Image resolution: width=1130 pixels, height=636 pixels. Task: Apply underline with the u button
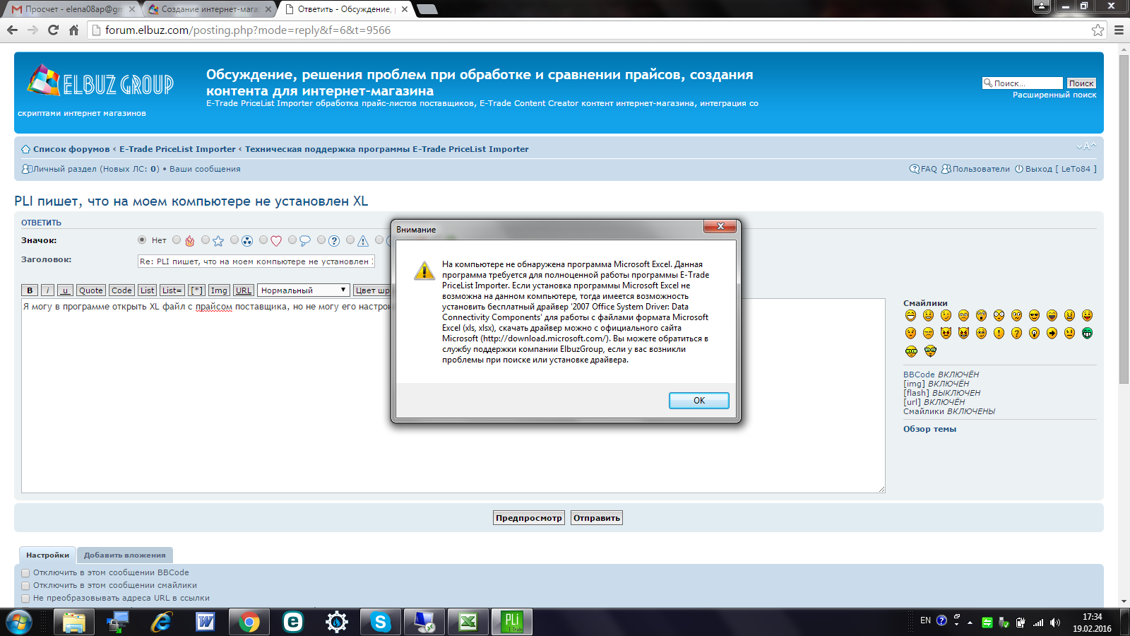[65, 290]
